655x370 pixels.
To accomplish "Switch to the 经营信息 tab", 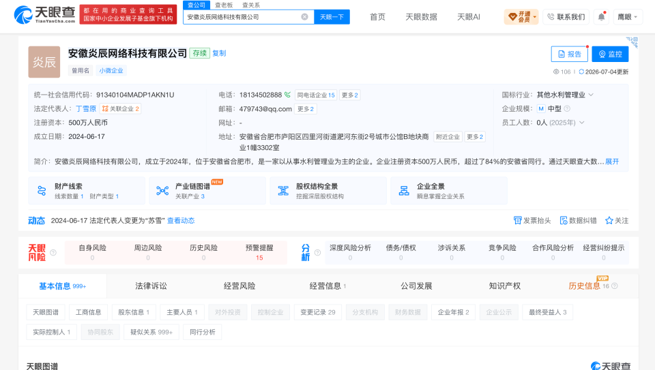I will click(327, 286).
